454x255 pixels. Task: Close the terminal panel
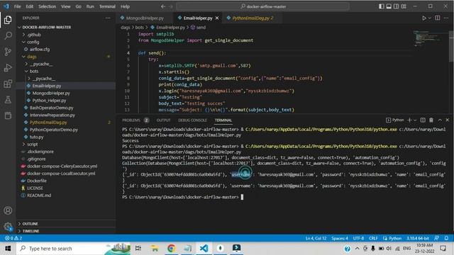448,120
